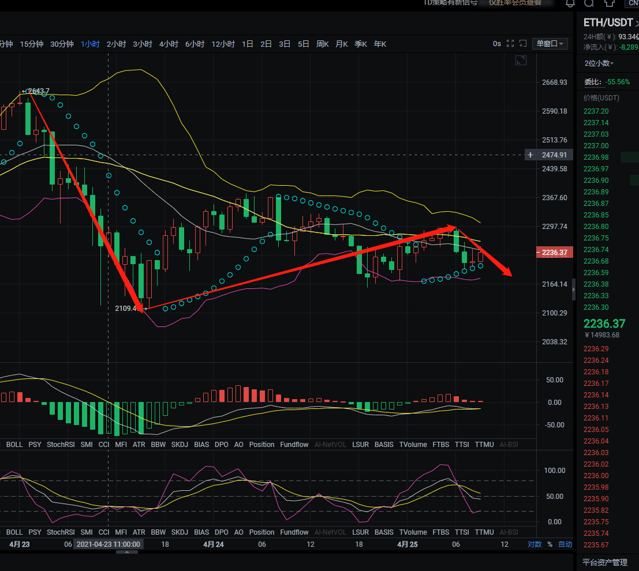Open the 2位小数 decimal precision dropdown
The height and width of the screenshot is (571, 639).
click(599, 63)
